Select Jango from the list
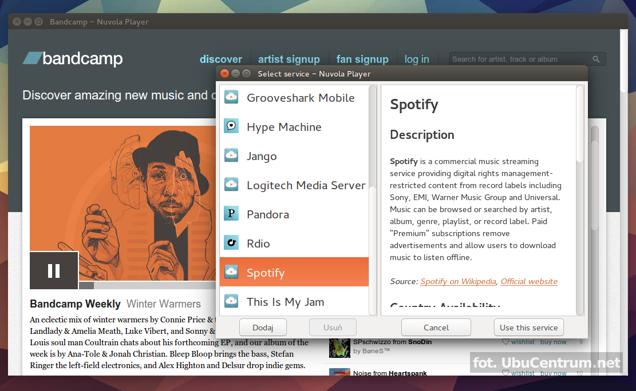The width and height of the screenshot is (636, 391). 294,156
